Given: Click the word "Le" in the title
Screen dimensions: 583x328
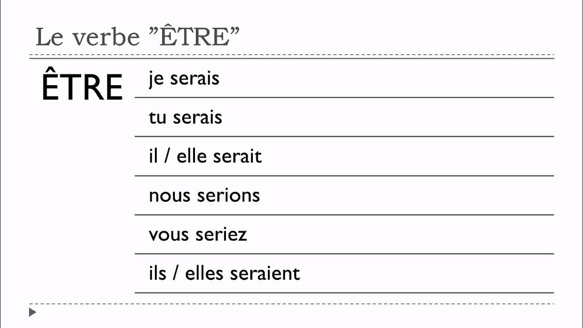Looking at the screenshot, I should pyautogui.click(x=49, y=37).
